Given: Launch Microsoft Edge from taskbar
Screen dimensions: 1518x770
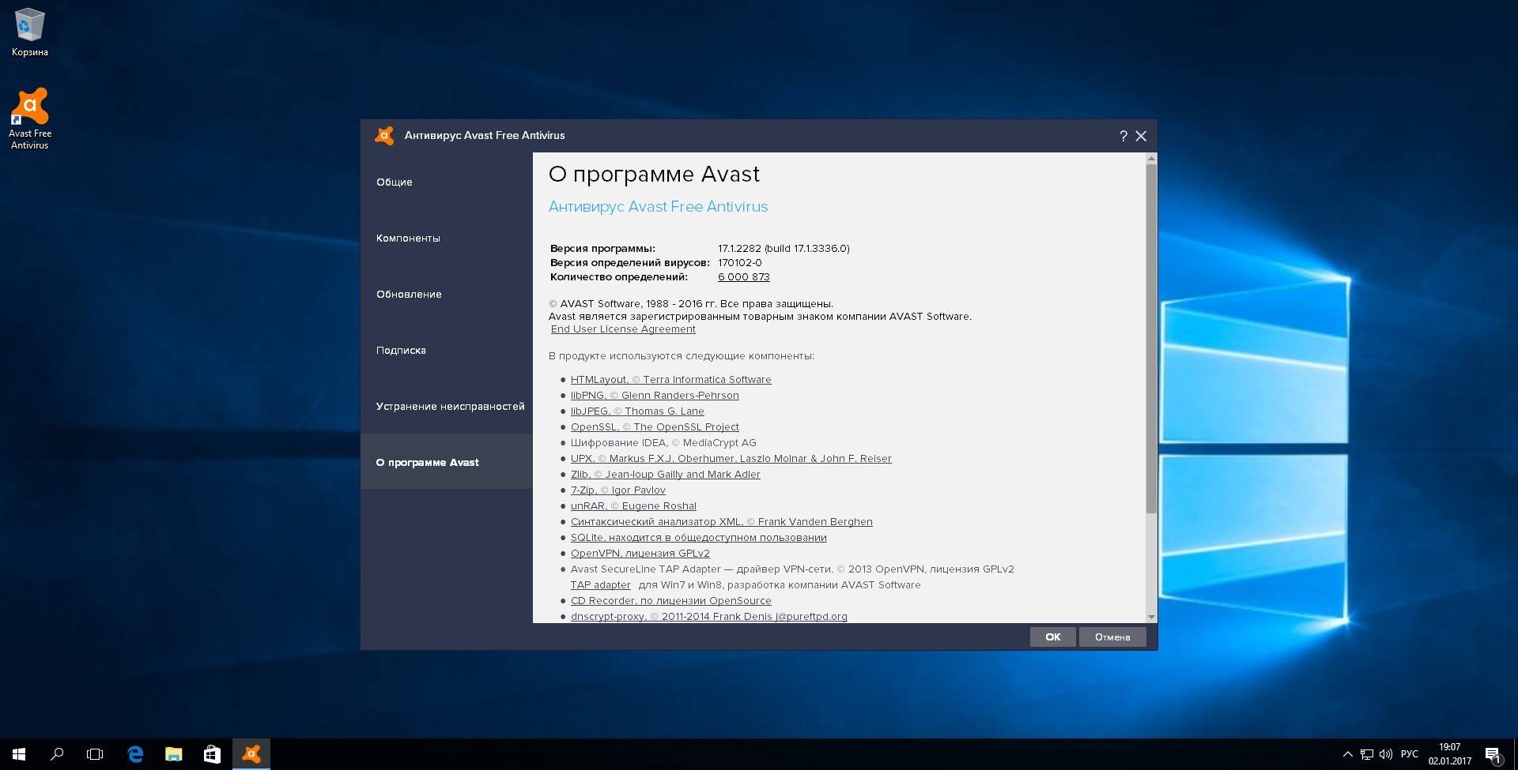Looking at the screenshot, I should 135,754.
